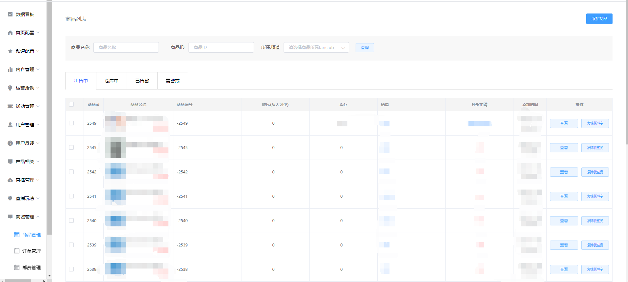628x282 pixels.
Task: Click 查看 for product 2538
Action: pyautogui.click(x=564, y=269)
